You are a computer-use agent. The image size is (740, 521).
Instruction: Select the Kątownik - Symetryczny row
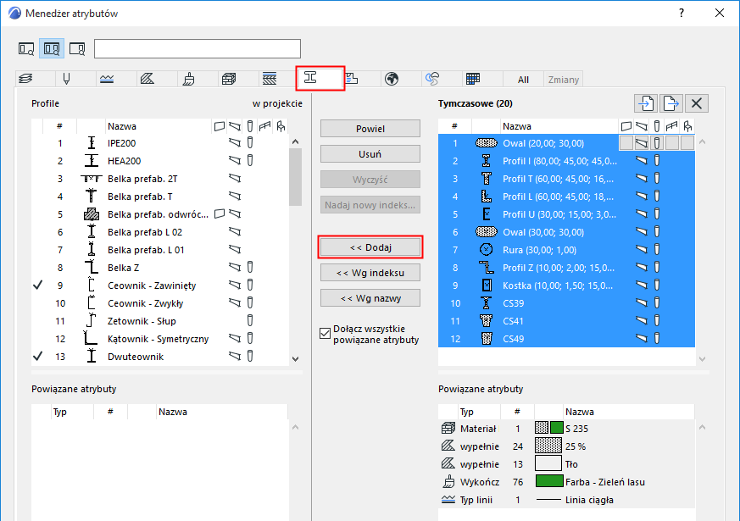(x=160, y=339)
